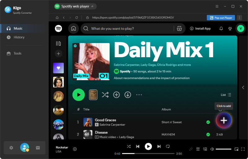The image size is (248, 159).
Task: Open the user account avatar in Kigo
Action: [x=24, y=148]
